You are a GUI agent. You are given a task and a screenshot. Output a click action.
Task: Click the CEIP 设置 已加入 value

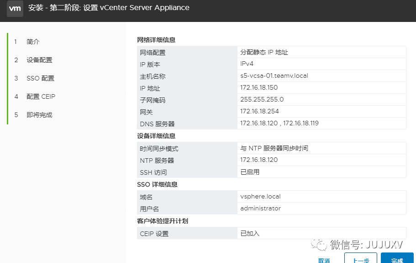tap(250, 233)
